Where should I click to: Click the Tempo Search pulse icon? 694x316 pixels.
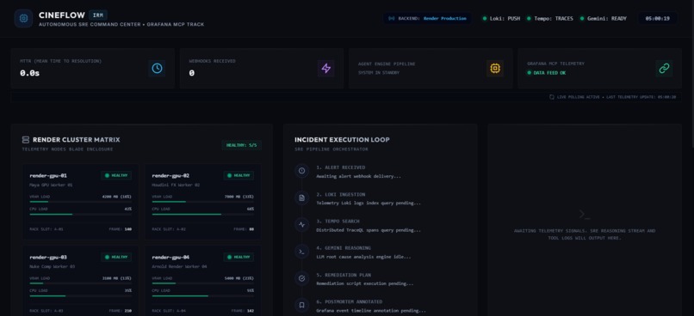(302, 225)
